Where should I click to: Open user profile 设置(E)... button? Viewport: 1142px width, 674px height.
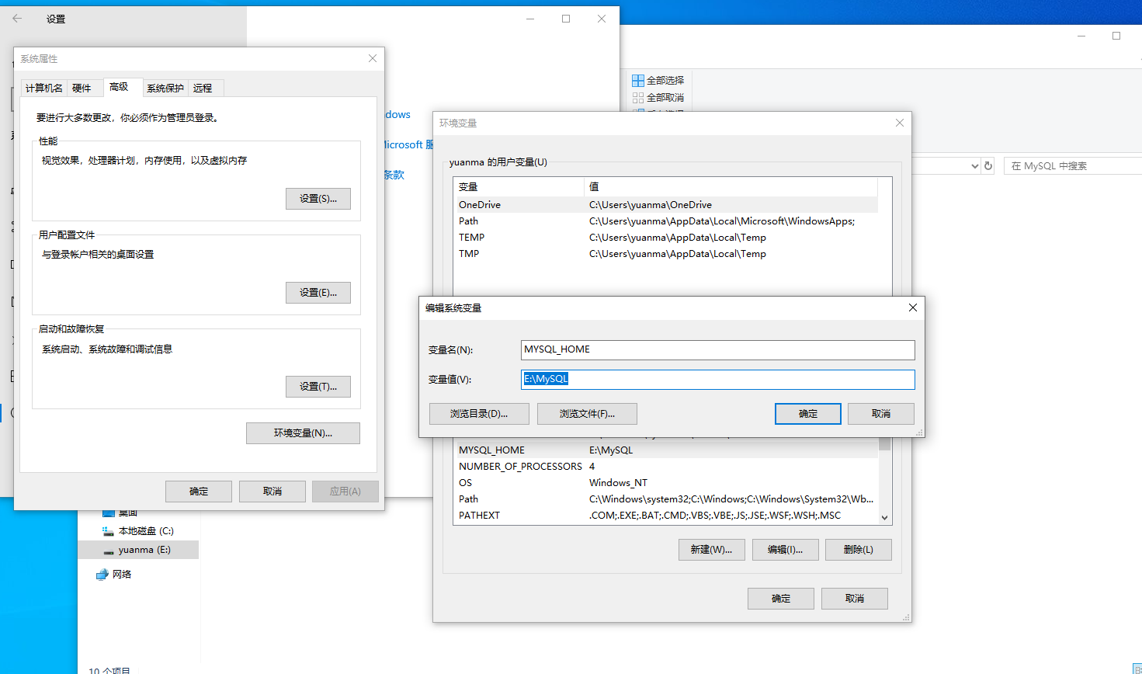[318, 293]
